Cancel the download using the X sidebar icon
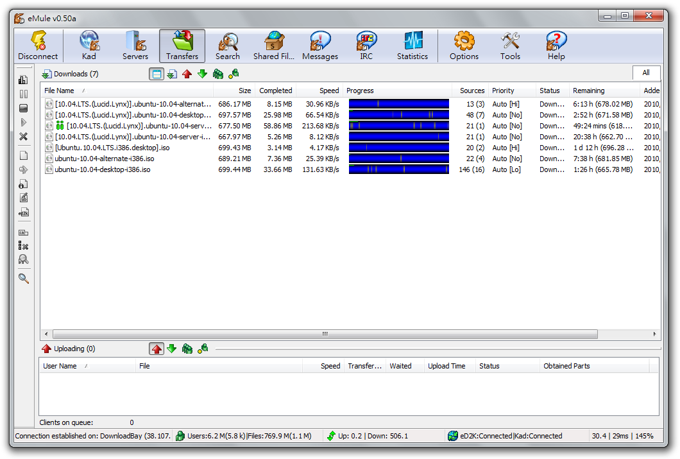Screen dimensions: 680x459 [x=23, y=136]
